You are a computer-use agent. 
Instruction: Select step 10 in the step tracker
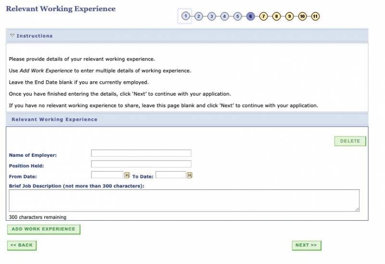pos(302,16)
